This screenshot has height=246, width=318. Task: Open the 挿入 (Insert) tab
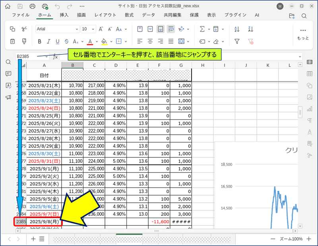pyautogui.click(x=64, y=15)
